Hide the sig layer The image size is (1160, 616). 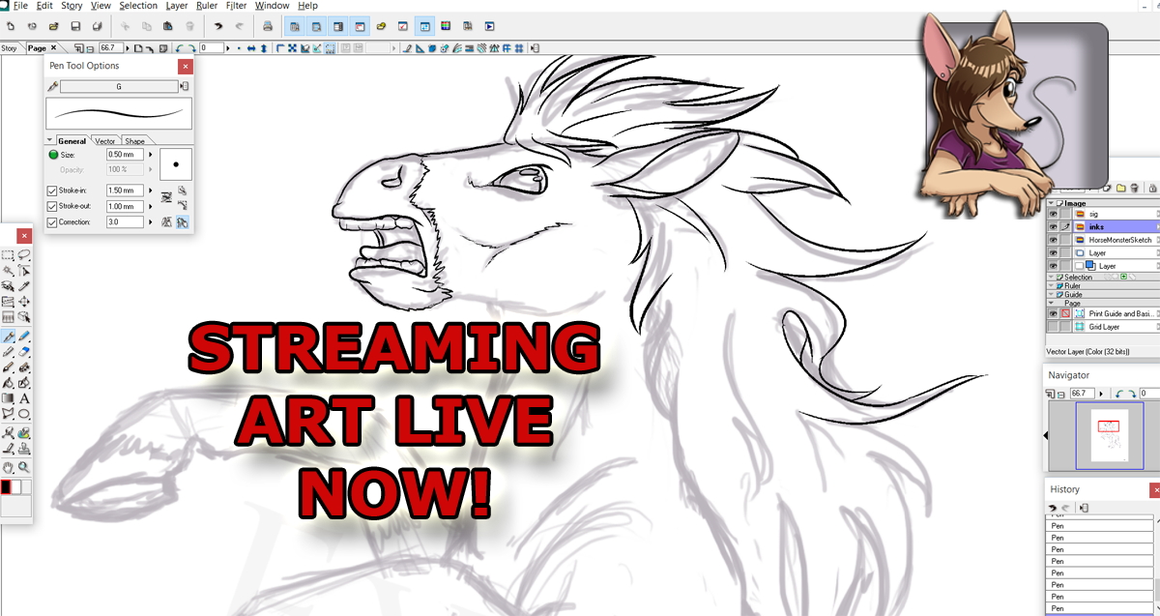1053,214
